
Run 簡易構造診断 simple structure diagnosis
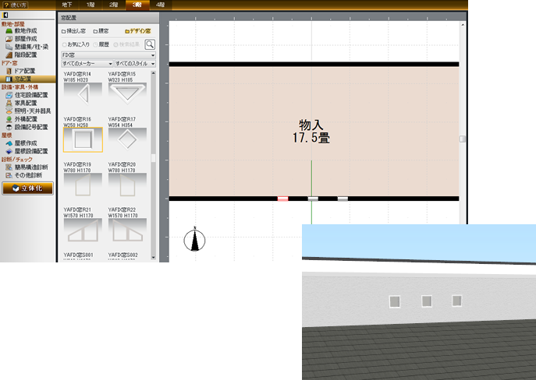tap(27, 167)
